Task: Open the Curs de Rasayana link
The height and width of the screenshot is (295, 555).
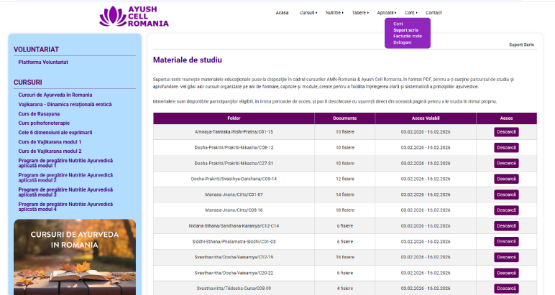Action: click(39, 113)
